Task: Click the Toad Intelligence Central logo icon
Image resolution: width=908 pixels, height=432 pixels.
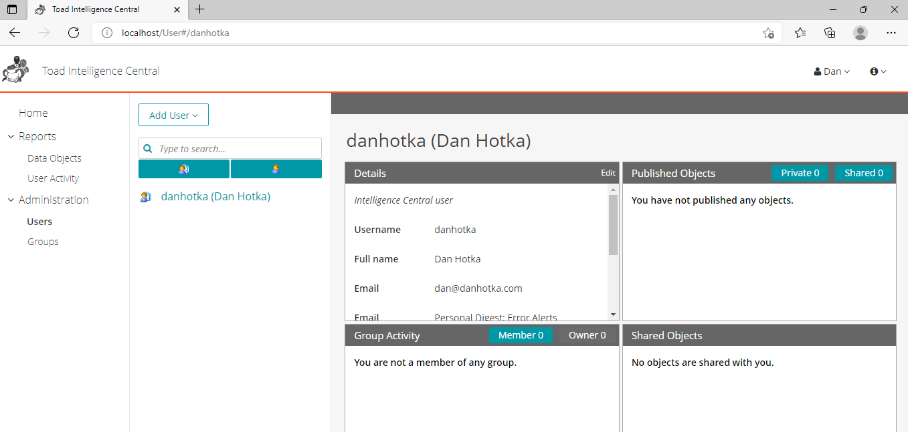Action: point(15,69)
